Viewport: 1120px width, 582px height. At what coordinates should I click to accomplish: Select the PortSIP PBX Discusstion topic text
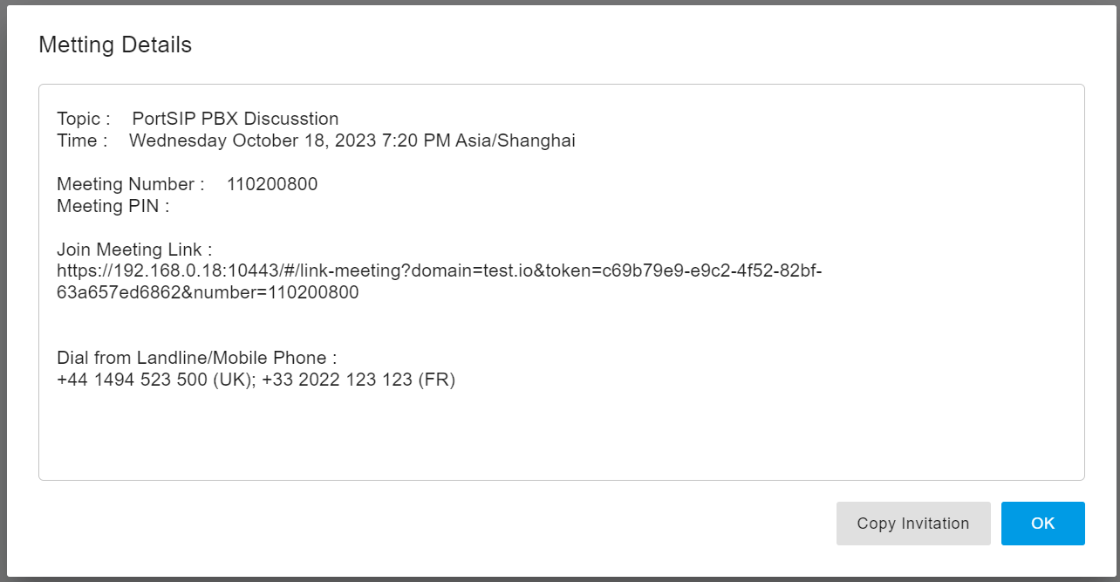(236, 119)
